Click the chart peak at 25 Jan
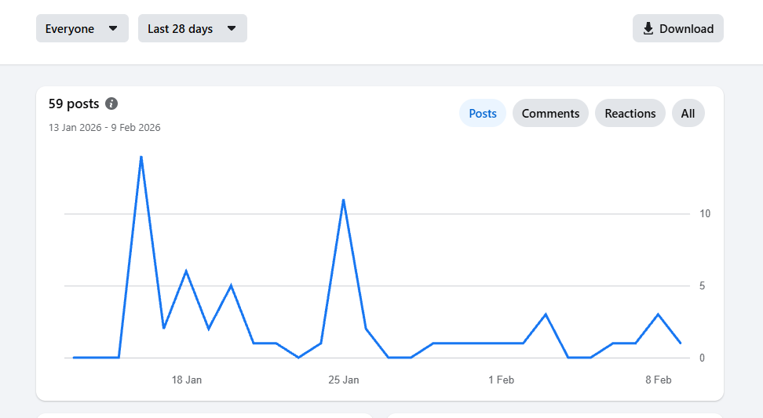The image size is (763, 418). pos(343,200)
